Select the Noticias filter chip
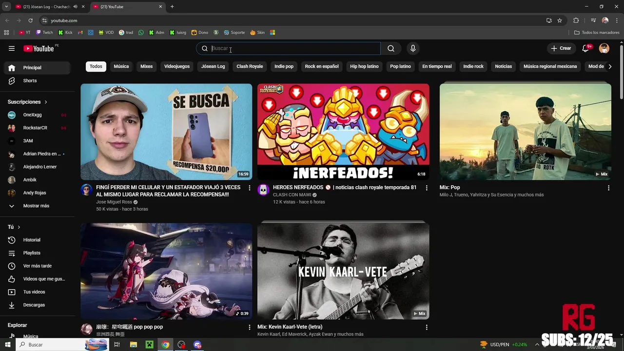The image size is (624, 351). tap(504, 66)
